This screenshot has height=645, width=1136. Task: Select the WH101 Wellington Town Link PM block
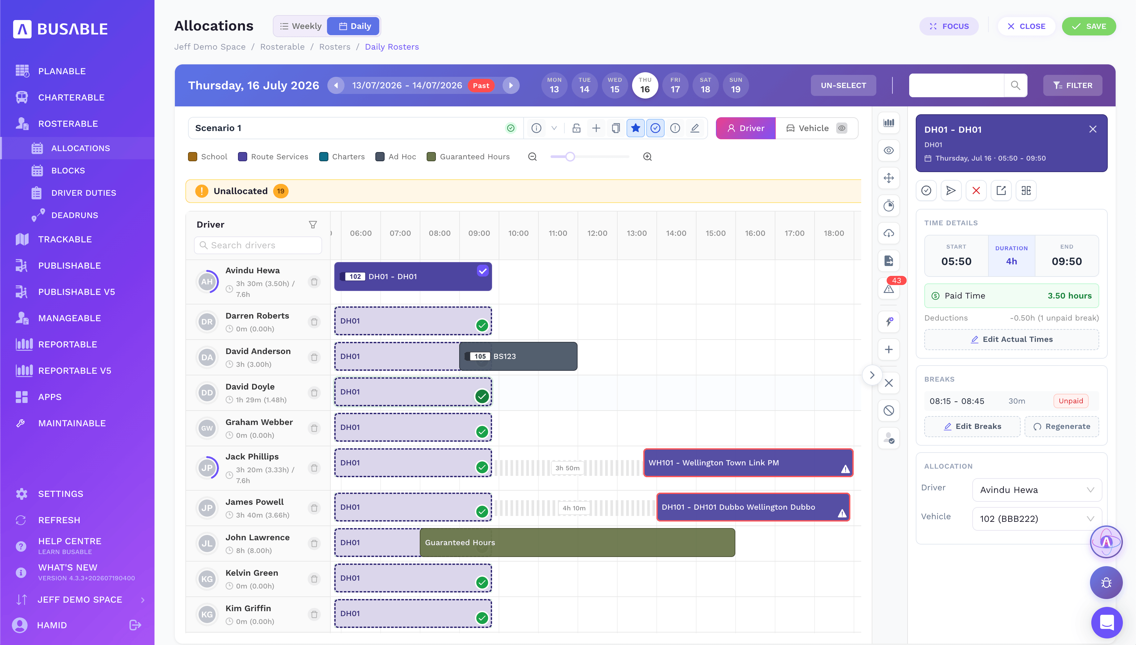[748, 463]
